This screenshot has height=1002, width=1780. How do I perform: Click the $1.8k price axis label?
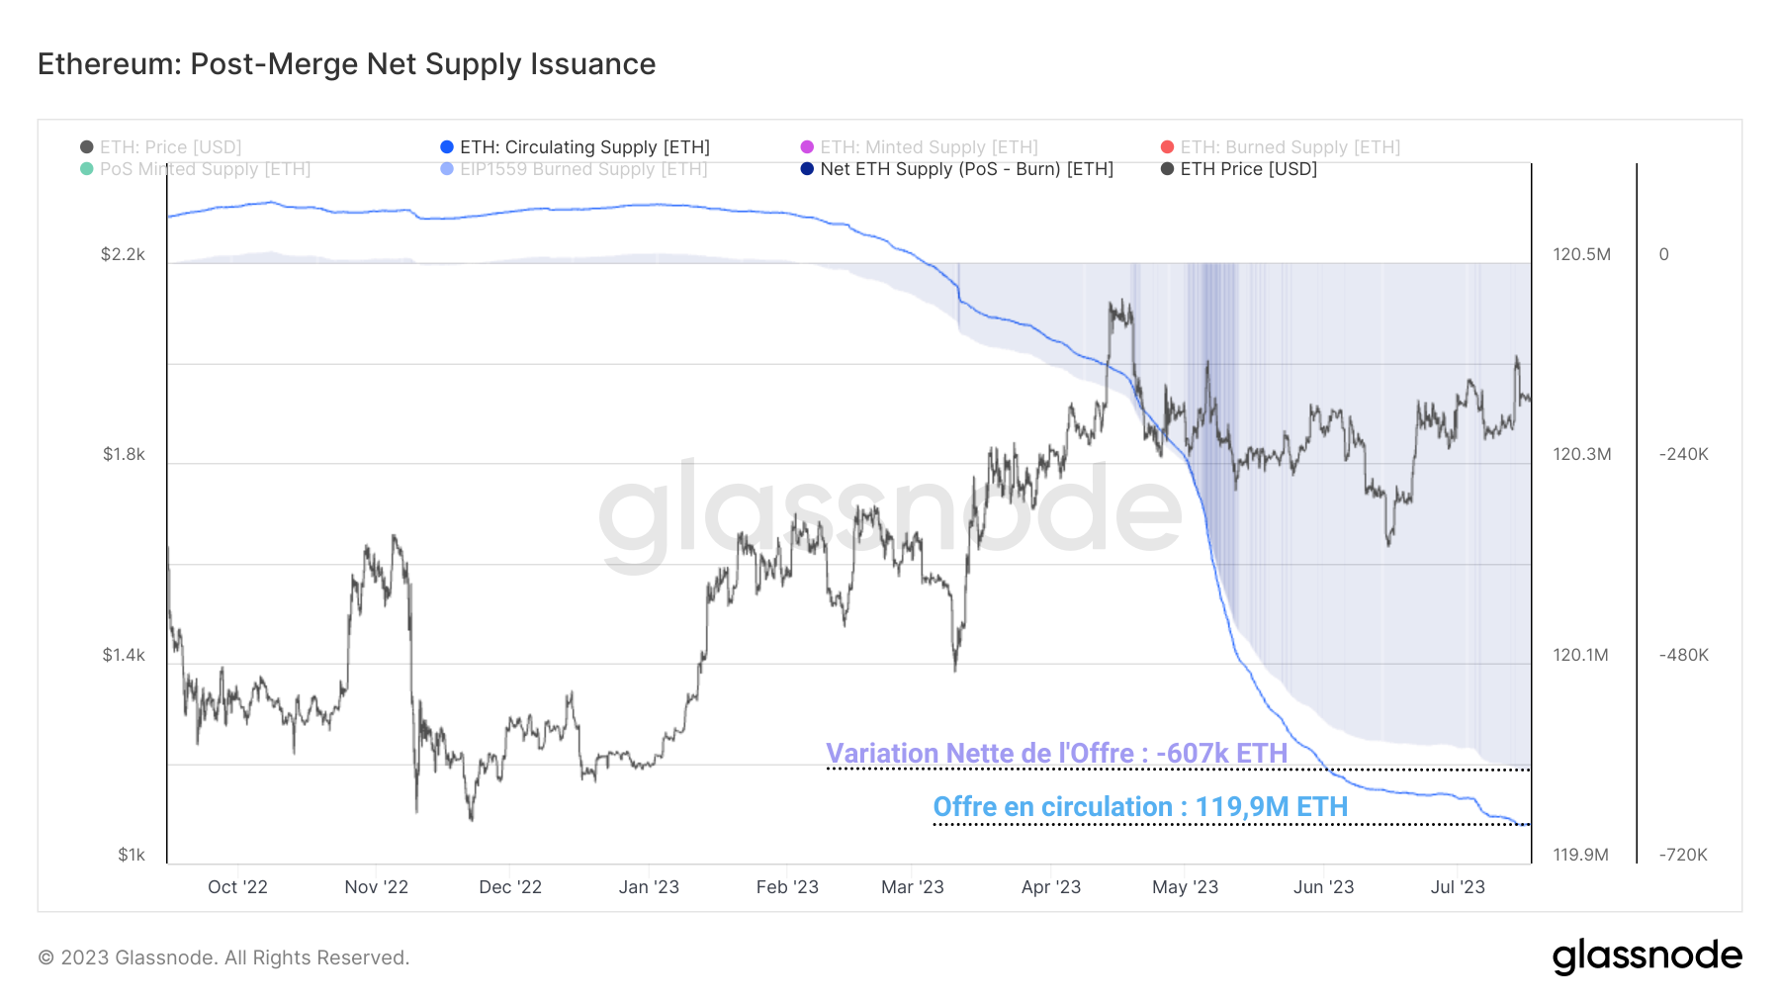tap(124, 455)
